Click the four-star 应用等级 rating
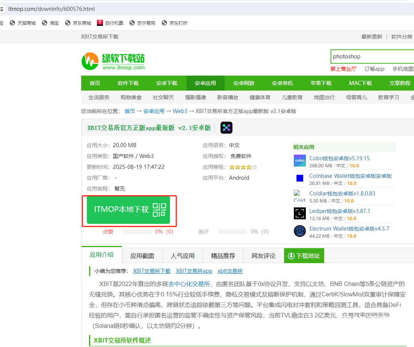 coord(243,167)
